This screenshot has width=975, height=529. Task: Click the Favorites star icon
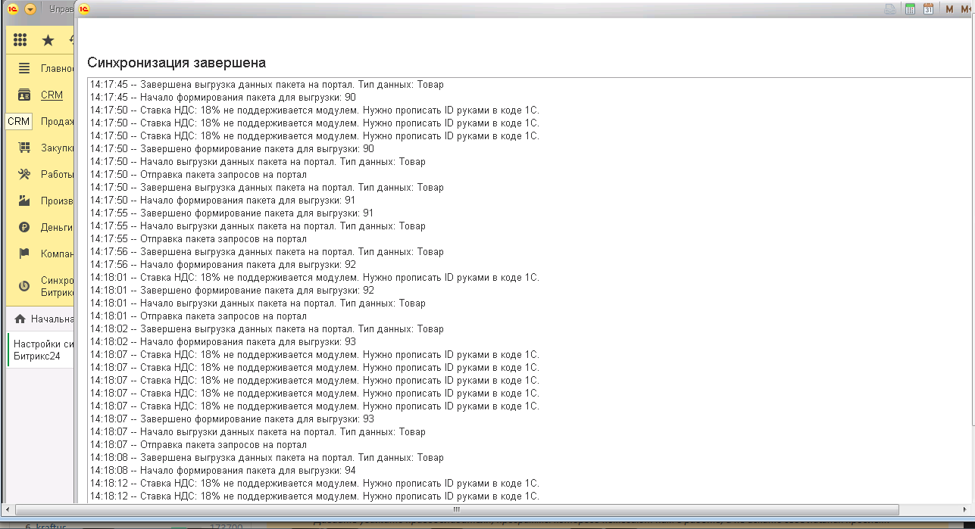[48, 40]
